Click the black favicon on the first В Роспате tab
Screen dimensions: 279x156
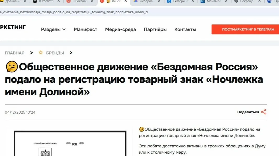point(35,2)
